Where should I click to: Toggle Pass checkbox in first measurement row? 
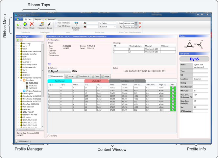coord(173,88)
